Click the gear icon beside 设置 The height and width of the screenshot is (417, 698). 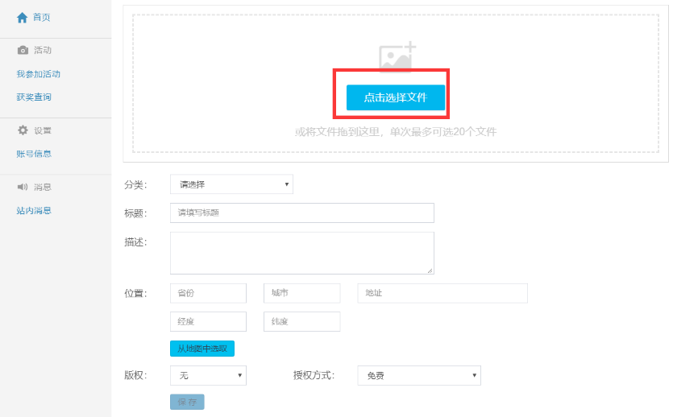pyautogui.click(x=23, y=130)
